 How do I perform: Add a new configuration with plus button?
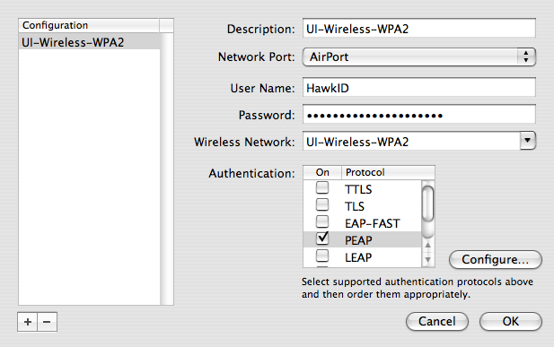coord(28,322)
